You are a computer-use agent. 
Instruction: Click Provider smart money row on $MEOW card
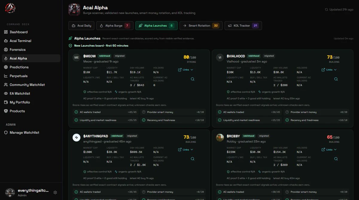173,112
